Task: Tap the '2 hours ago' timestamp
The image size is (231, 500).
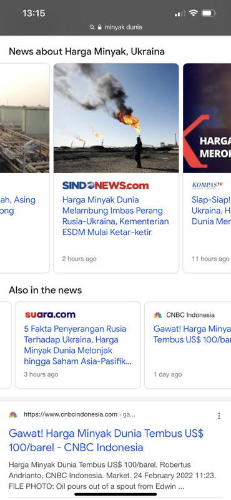Action: 79,259
